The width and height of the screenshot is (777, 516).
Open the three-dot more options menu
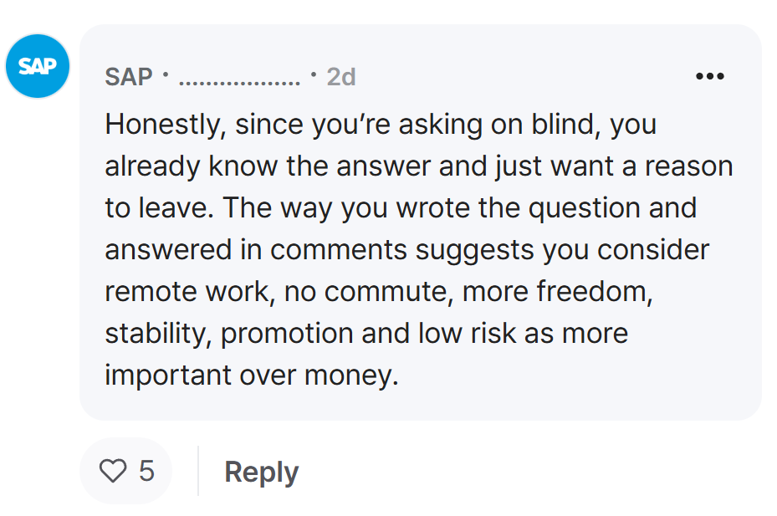(709, 76)
